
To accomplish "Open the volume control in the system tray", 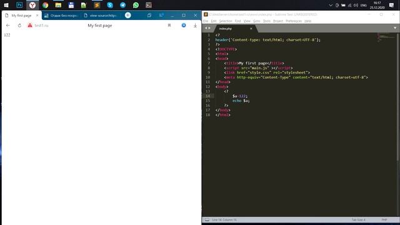I will (356, 5).
